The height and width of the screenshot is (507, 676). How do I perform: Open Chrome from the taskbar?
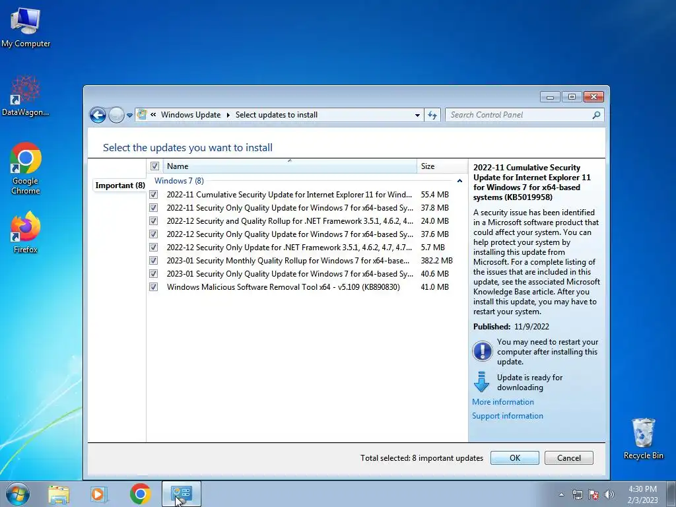140,494
